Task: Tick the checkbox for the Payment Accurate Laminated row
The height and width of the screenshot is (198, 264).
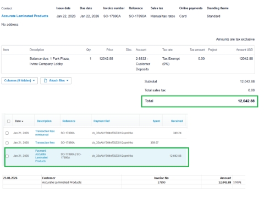Action: [7, 156]
